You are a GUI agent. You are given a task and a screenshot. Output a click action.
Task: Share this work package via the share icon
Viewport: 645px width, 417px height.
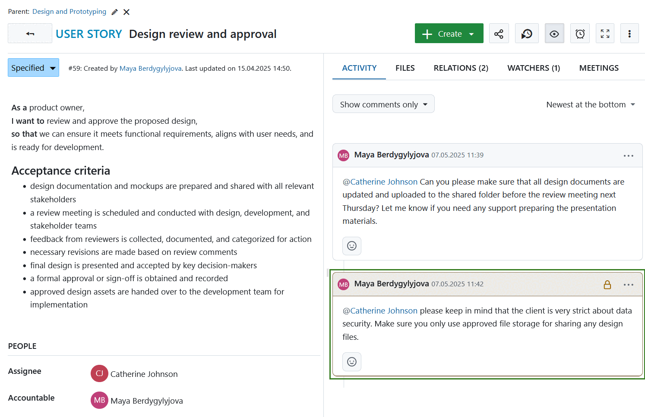(499, 33)
